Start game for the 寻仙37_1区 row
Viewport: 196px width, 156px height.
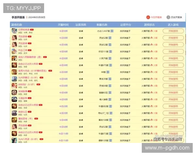173,113
